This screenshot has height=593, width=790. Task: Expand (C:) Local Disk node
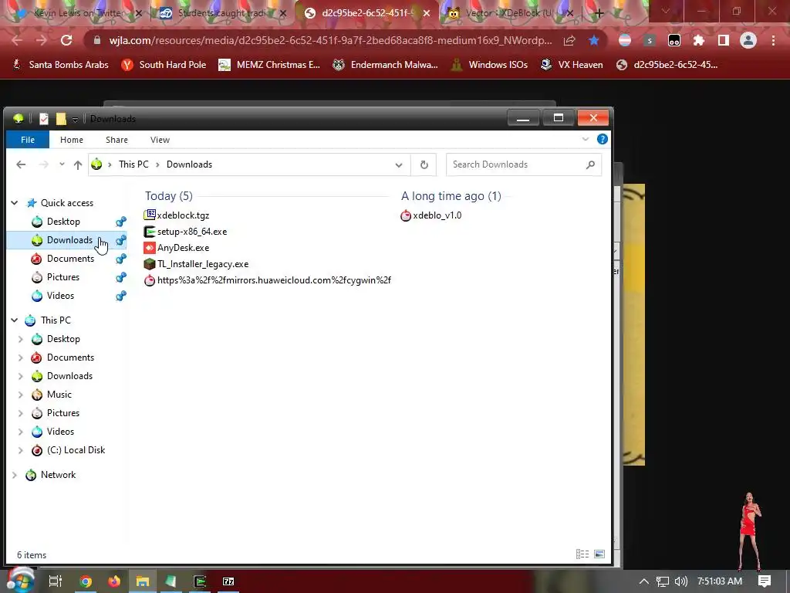tap(21, 450)
